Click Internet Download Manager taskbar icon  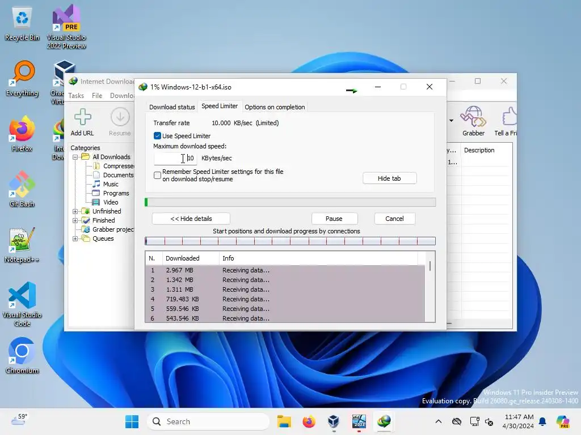coord(384,421)
